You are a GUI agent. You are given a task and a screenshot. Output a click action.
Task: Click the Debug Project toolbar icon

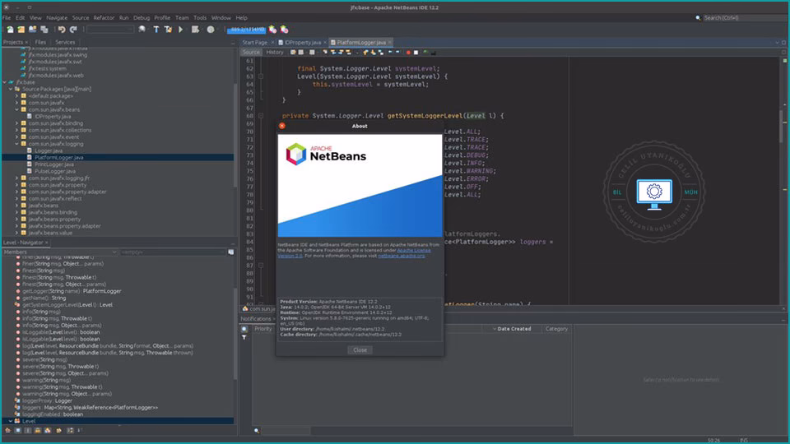pyautogui.click(x=196, y=30)
